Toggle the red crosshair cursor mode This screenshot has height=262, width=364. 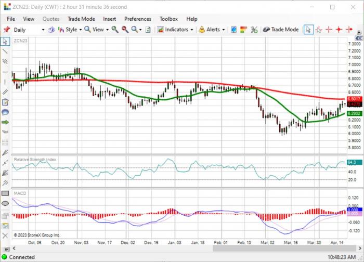pyautogui.click(x=329, y=30)
